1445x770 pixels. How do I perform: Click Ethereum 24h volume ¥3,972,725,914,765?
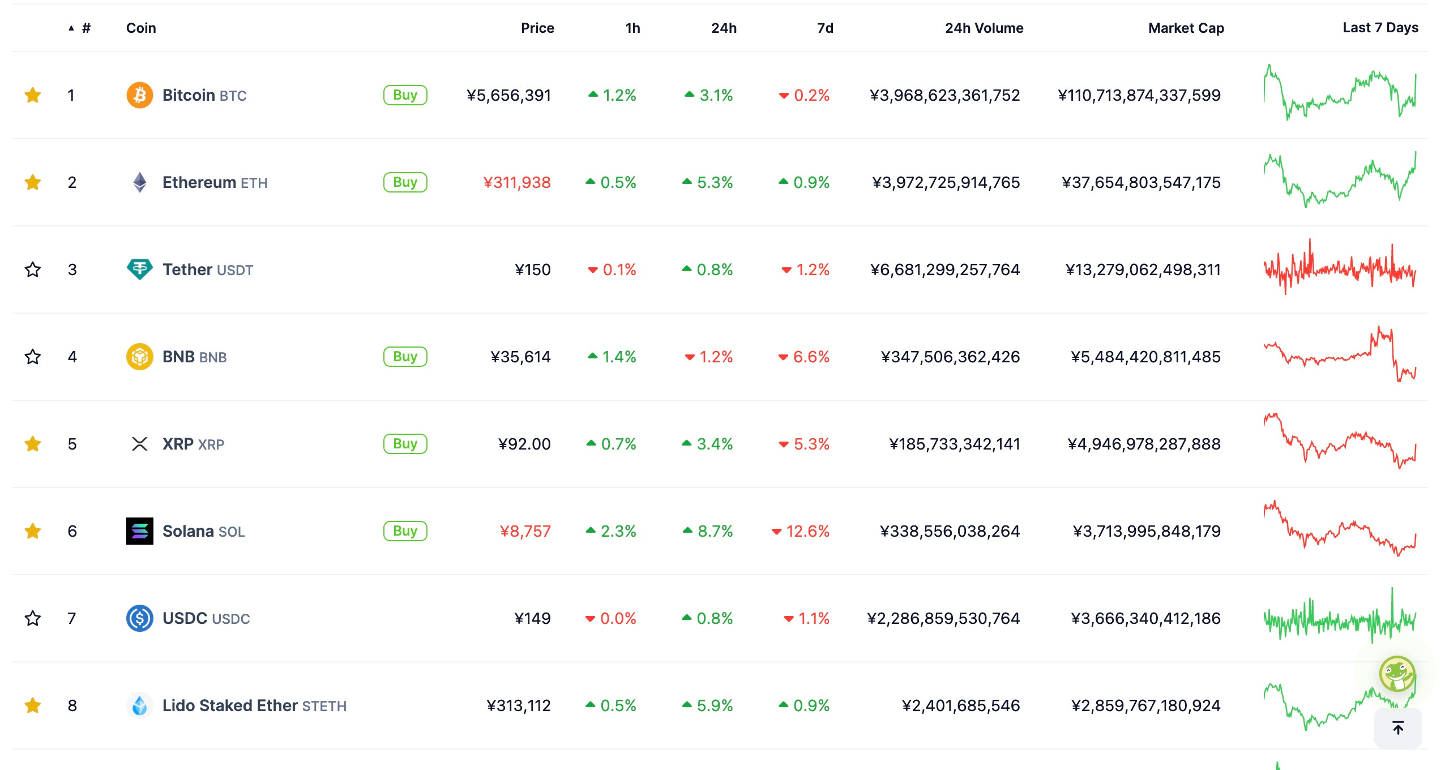point(946,182)
